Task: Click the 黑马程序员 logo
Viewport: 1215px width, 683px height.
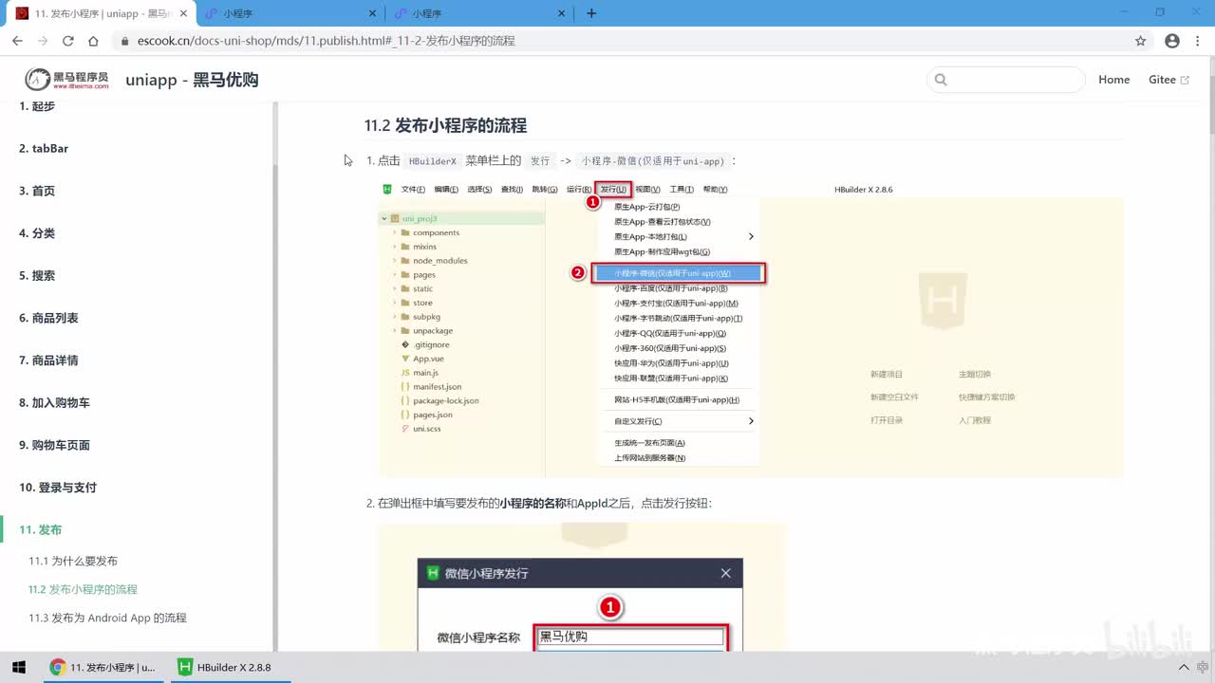Action: (x=66, y=80)
